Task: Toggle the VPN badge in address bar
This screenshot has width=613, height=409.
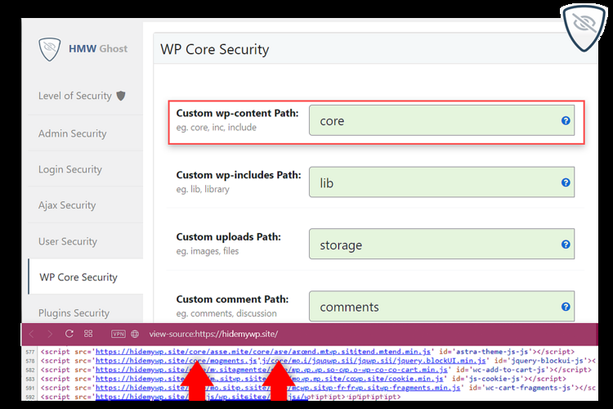Action: pos(118,334)
